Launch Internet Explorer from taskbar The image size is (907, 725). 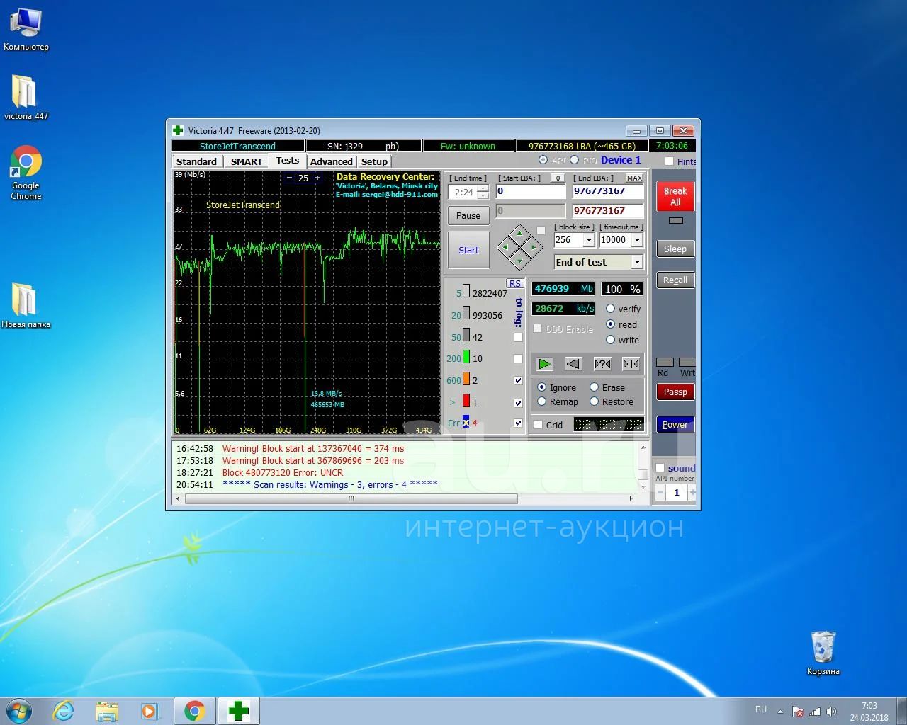tap(64, 711)
